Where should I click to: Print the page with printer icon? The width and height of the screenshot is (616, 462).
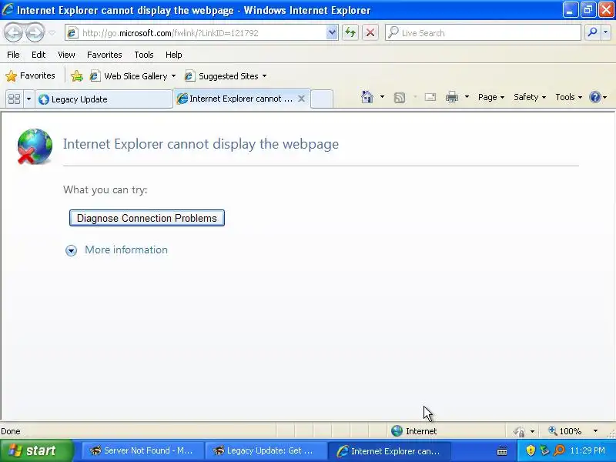452,97
